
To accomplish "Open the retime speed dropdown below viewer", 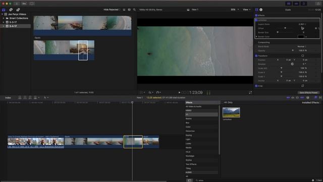I will (x=158, y=93).
